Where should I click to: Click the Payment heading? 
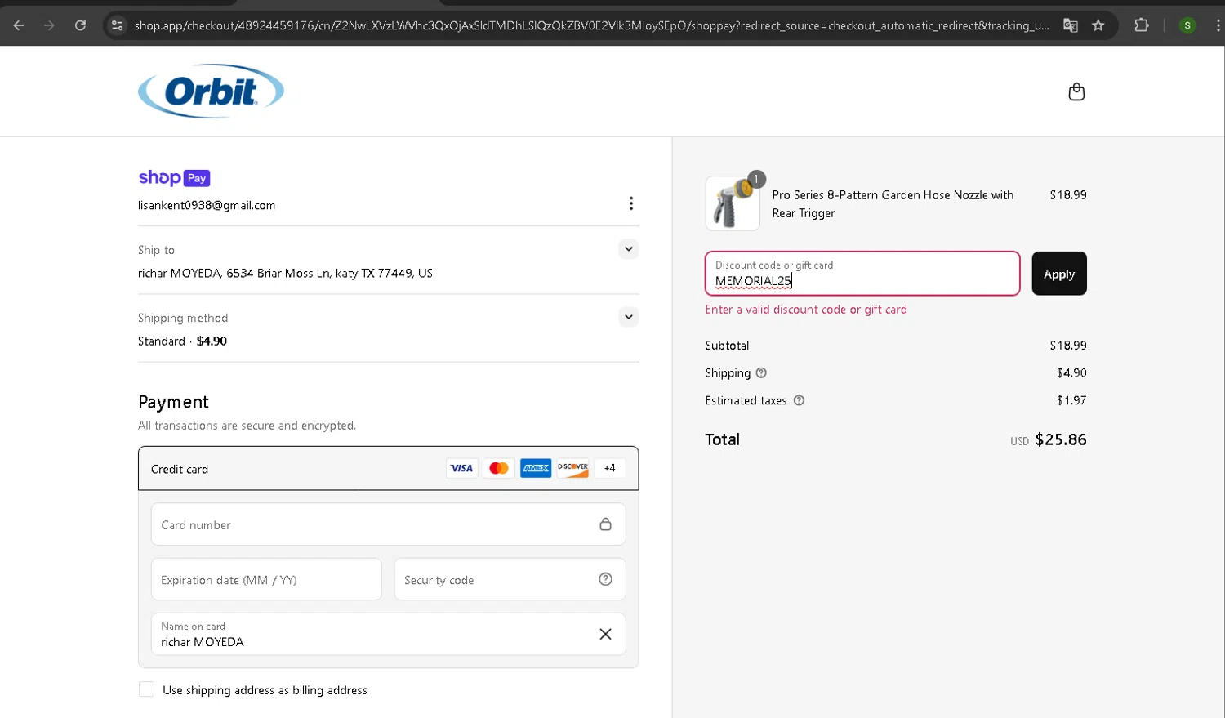coord(173,402)
